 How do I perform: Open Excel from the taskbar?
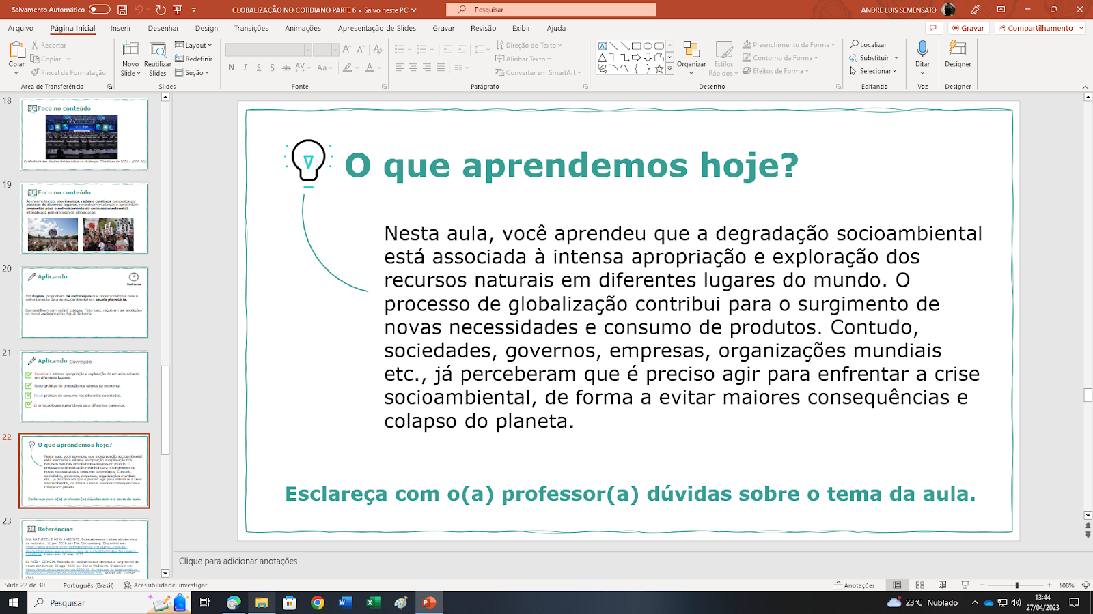(373, 602)
